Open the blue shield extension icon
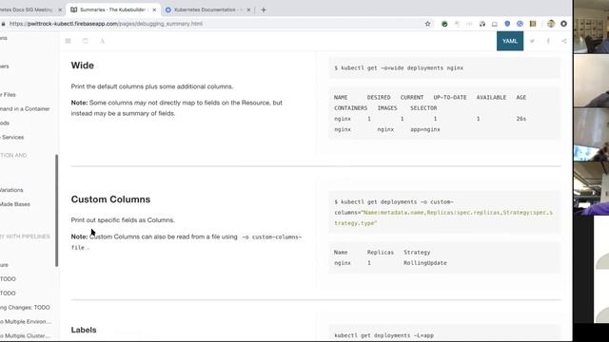The height and width of the screenshot is (342, 609). pyautogui.click(x=507, y=24)
